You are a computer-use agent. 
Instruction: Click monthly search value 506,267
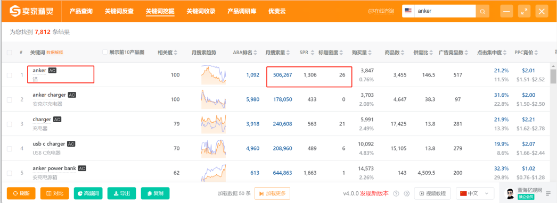(283, 75)
